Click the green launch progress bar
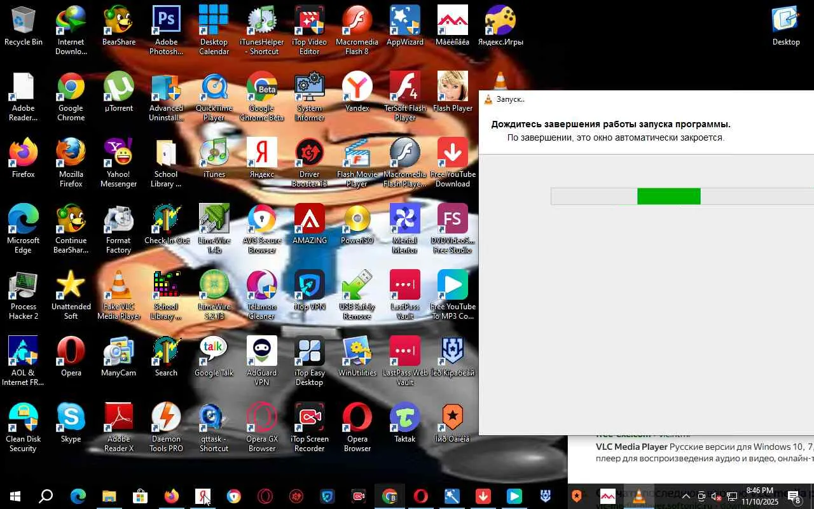 (x=669, y=197)
